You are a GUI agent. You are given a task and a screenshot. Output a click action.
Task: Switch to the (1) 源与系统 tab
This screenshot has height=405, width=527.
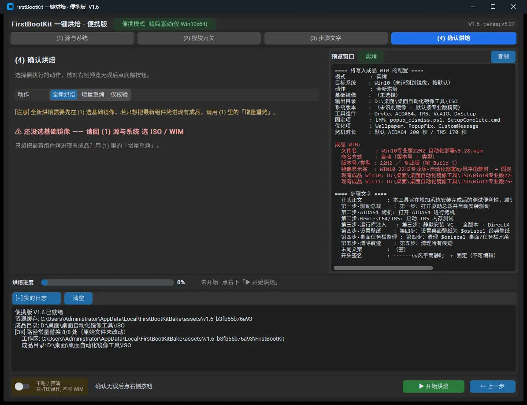(72, 38)
